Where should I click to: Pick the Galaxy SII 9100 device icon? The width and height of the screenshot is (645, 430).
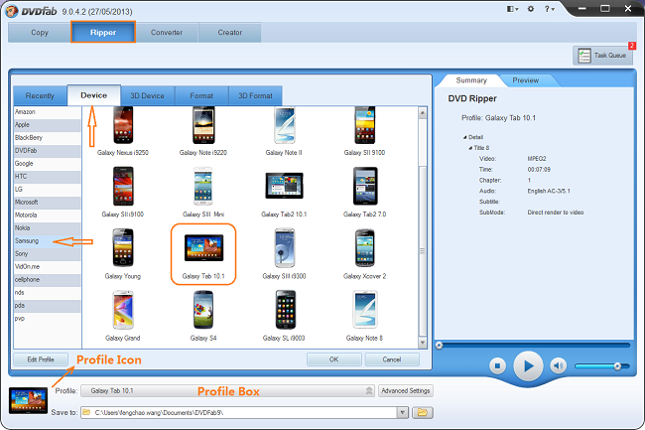pos(364,125)
